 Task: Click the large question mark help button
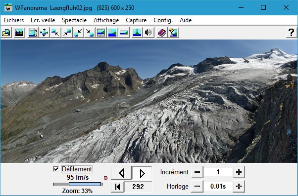[292, 33]
